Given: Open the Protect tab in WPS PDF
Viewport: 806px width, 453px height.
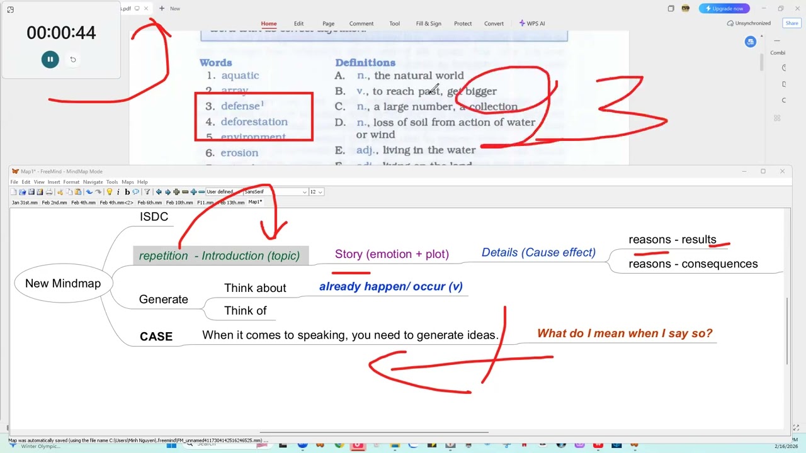Looking at the screenshot, I should pos(463,23).
